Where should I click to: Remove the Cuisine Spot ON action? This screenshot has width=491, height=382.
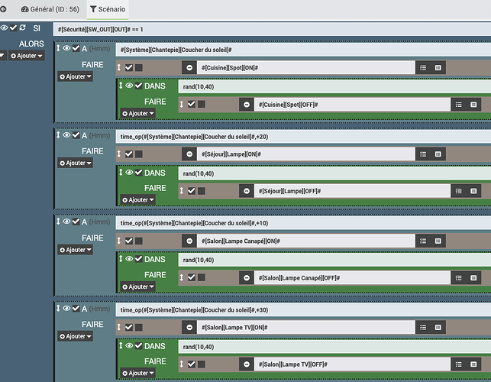pos(189,68)
